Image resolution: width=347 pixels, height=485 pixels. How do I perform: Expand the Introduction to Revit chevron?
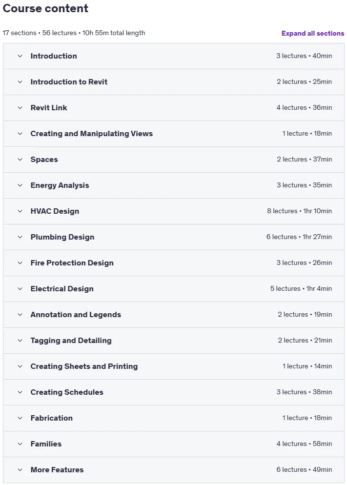(20, 82)
